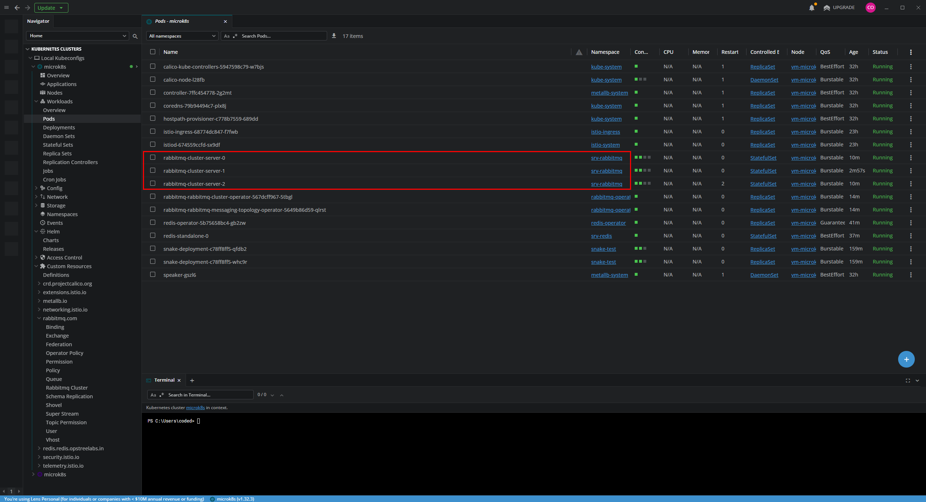Click the Navigator search magnifier icon
This screenshot has width=926, height=502.
[x=135, y=36]
